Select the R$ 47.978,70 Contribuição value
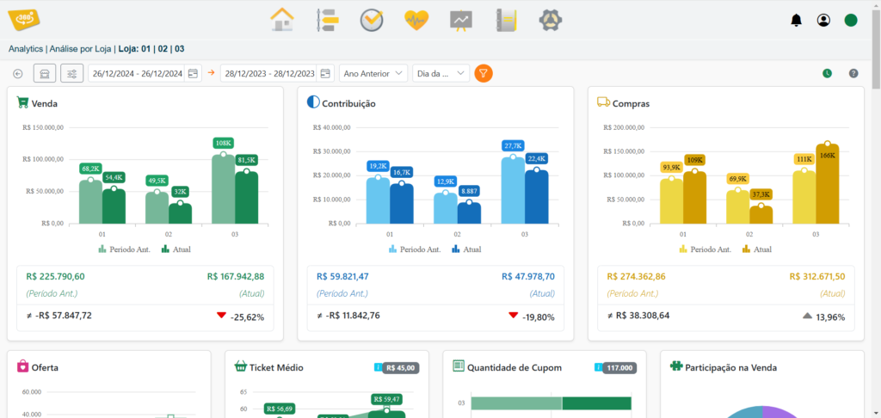The width and height of the screenshot is (881, 418). [528, 276]
